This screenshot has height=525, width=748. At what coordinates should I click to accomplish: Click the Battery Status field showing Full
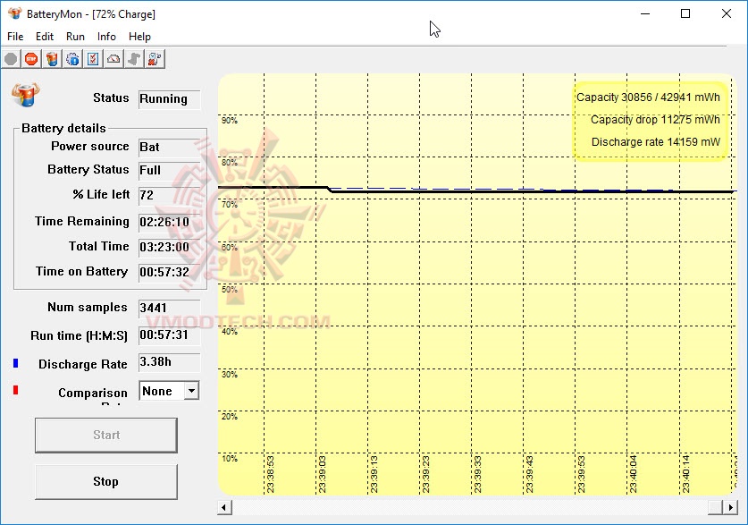pos(169,171)
